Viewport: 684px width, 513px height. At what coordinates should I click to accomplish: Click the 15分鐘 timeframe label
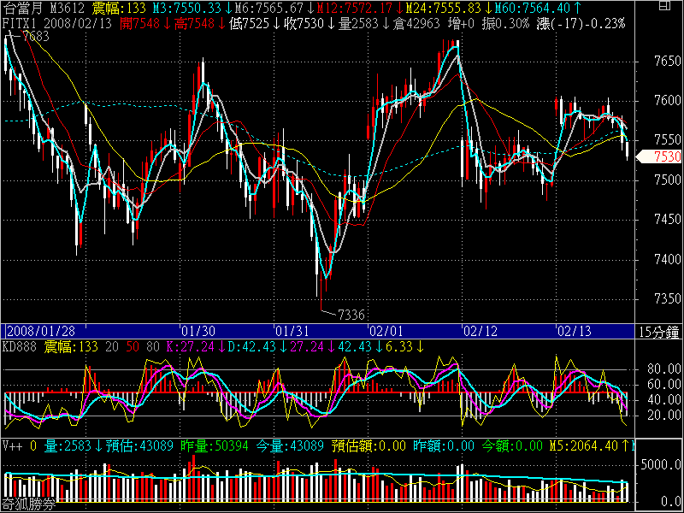coord(659,331)
